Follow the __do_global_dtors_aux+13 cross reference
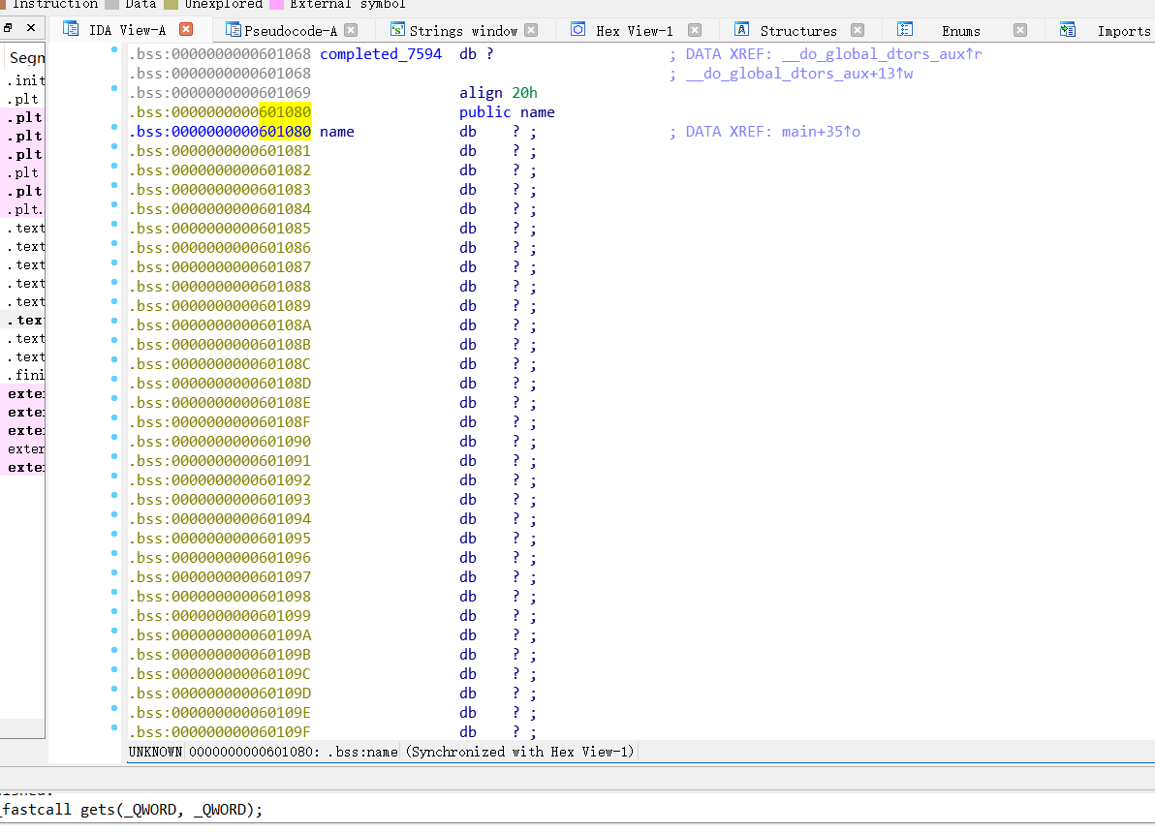Image resolution: width=1155 pixels, height=833 pixels. [x=799, y=74]
